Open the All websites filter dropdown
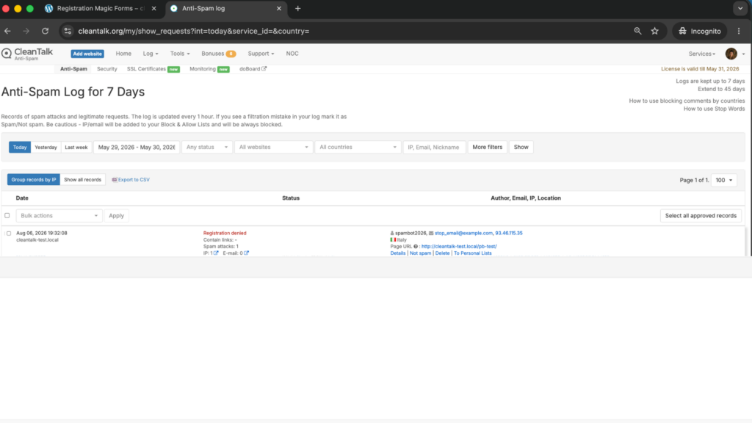This screenshot has height=423, width=752. click(x=273, y=147)
